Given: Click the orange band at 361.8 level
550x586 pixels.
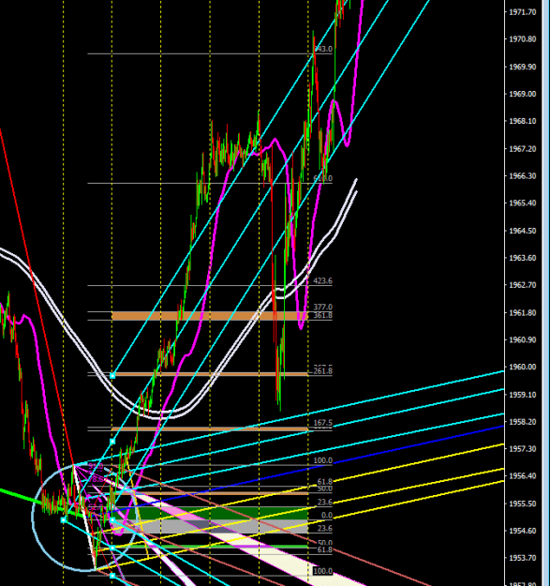Looking at the screenshot, I should pyautogui.click(x=210, y=316).
